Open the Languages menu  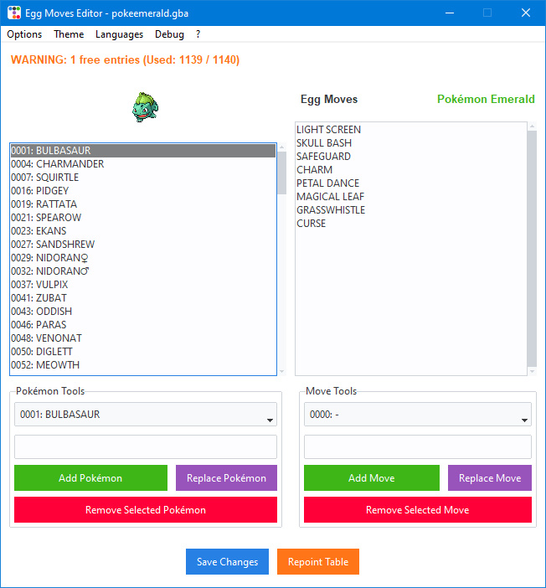tap(119, 34)
